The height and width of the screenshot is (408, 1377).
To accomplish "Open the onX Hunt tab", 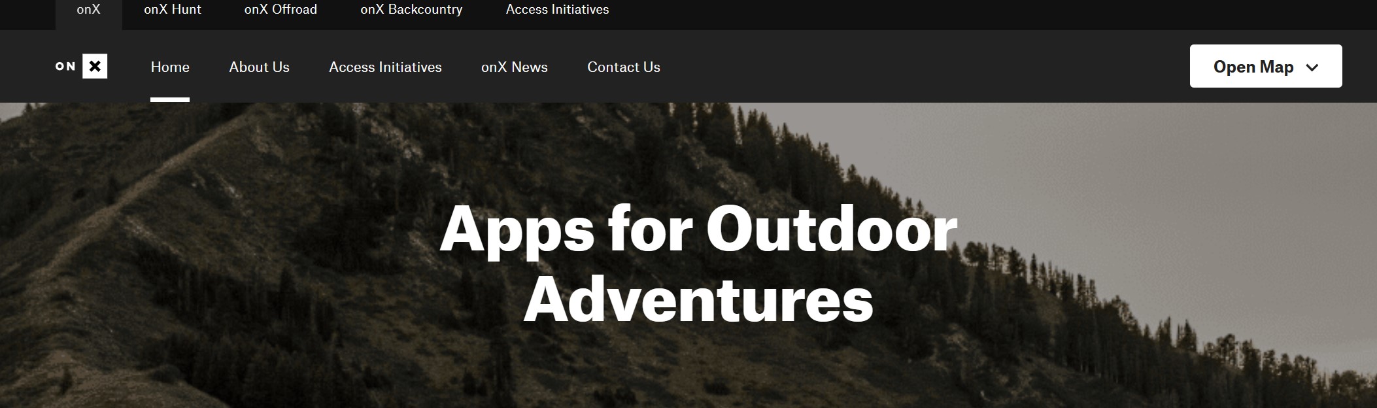I will coord(173,10).
